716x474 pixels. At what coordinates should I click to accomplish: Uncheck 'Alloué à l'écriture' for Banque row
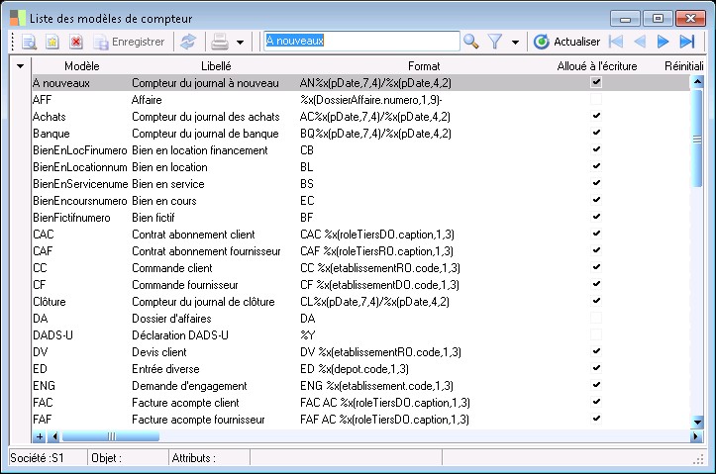[x=596, y=134]
